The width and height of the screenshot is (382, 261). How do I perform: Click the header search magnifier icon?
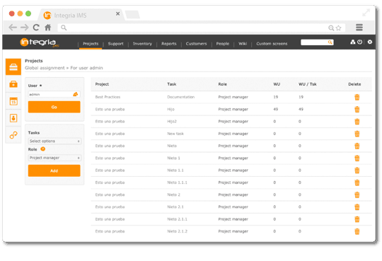coord(330,42)
